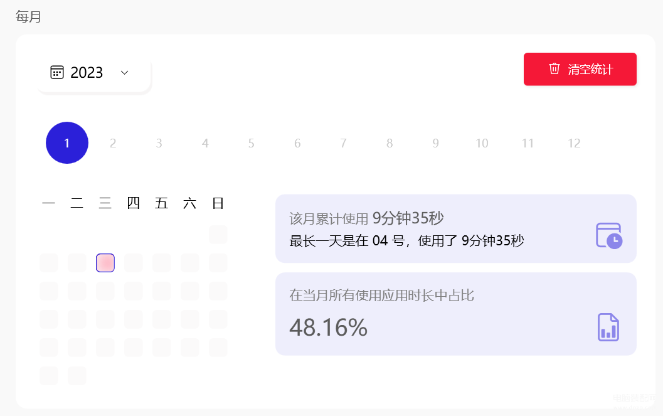Image resolution: width=663 pixels, height=416 pixels.
Task: Click the calendar icon next to 2023
Action: click(x=57, y=72)
